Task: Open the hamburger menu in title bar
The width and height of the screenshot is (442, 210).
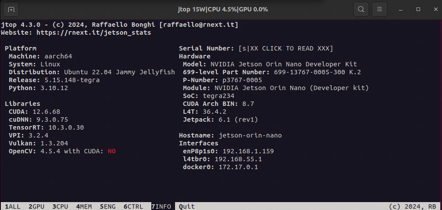Action: coord(380,9)
